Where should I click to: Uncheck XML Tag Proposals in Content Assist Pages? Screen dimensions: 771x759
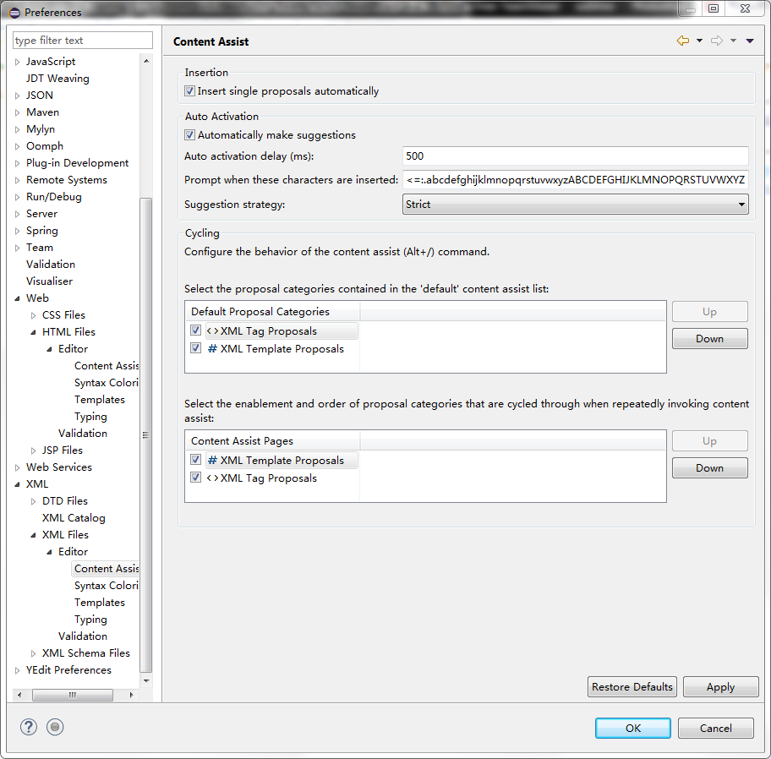tap(195, 478)
